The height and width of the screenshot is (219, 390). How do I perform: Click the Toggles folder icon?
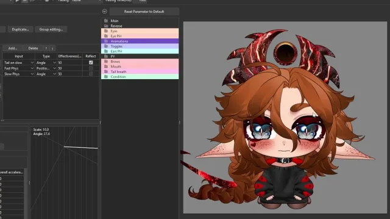pyautogui.click(x=106, y=46)
